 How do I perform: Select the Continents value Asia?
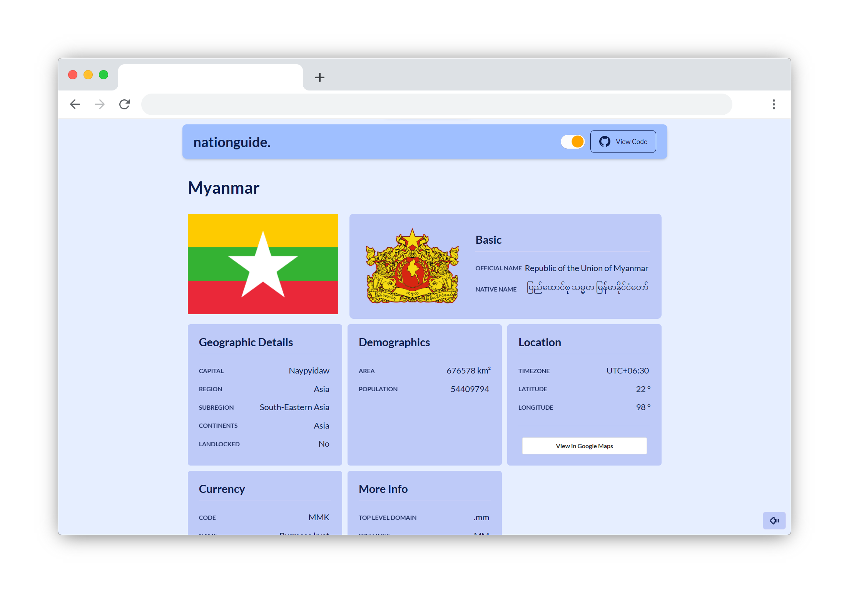(321, 425)
